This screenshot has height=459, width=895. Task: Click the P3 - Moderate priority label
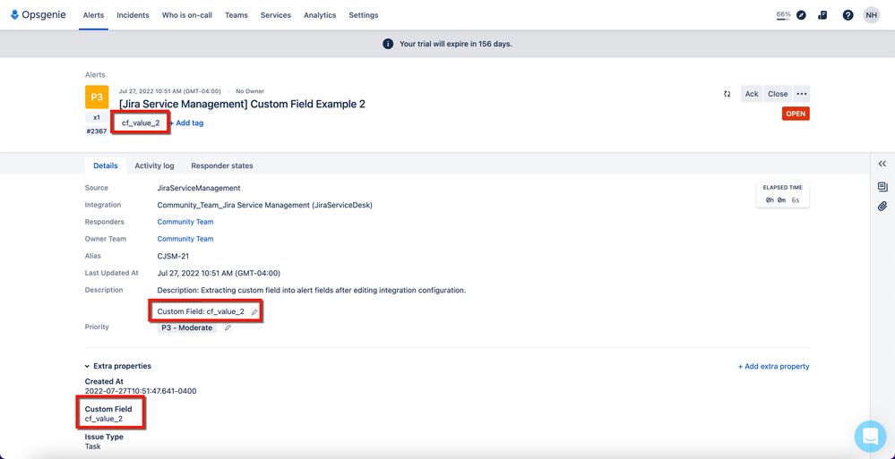coord(187,327)
